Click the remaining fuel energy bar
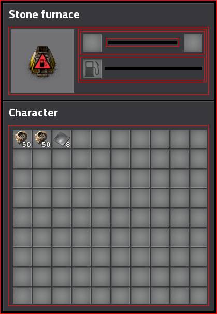The width and height of the screenshot is (217, 314). (154, 68)
